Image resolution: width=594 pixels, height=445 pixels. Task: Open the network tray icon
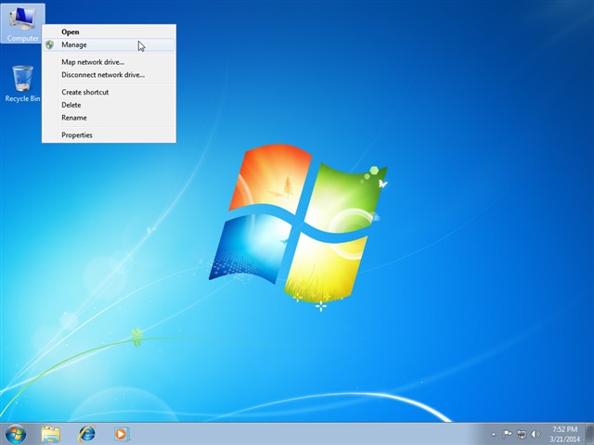(x=522, y=434)
